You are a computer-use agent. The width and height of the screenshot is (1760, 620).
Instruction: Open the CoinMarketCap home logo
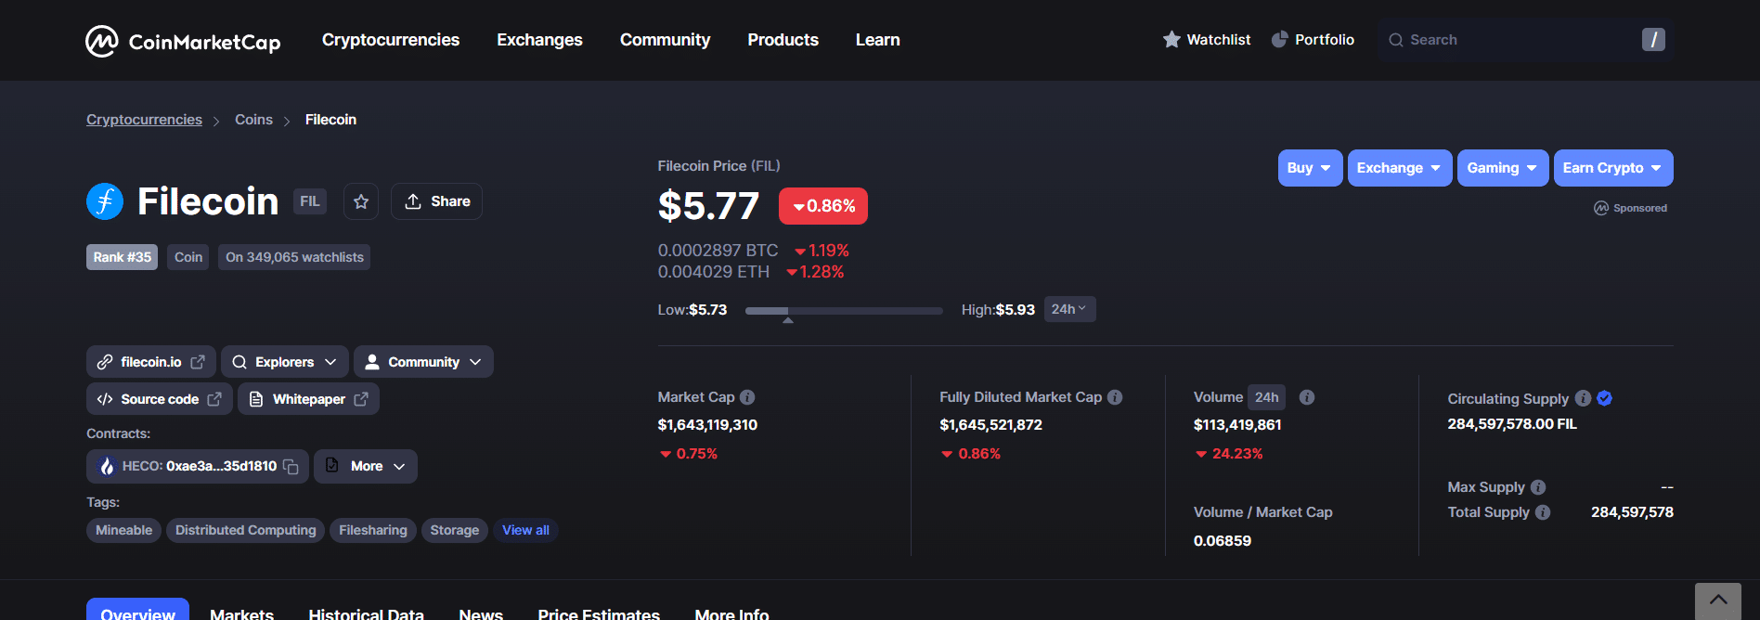click(183, 41)
